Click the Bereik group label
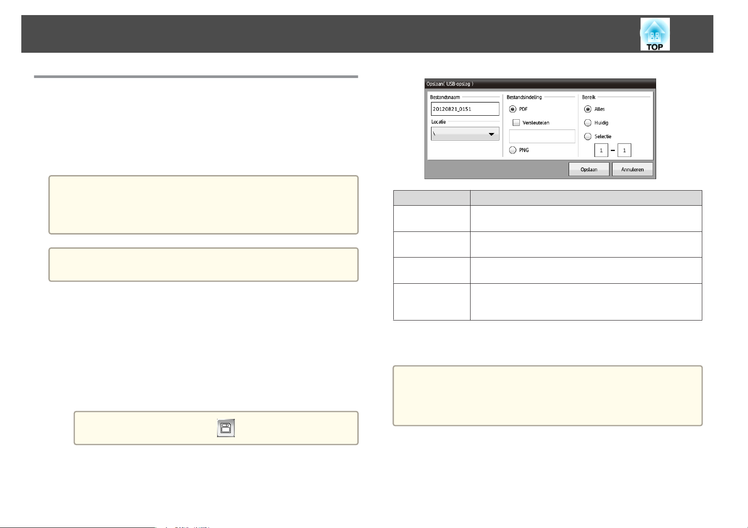The width and height of the screenshot is (748, 528). tap(589, 97)
